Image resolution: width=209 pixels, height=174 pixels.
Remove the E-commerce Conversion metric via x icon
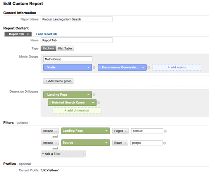click(149, 68)
